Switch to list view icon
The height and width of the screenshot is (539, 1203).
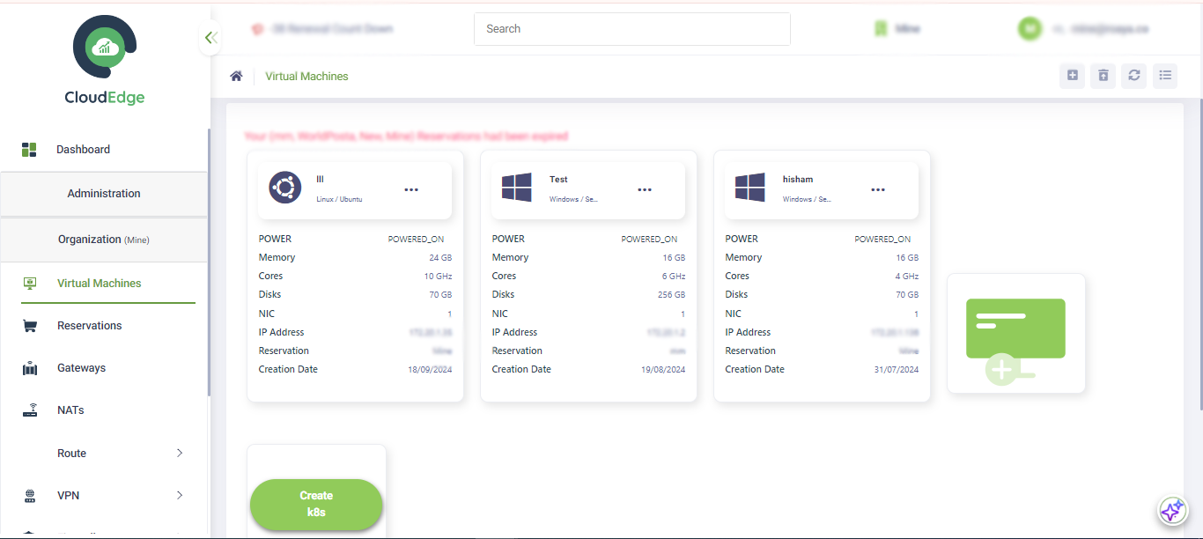pos(1165,76)
